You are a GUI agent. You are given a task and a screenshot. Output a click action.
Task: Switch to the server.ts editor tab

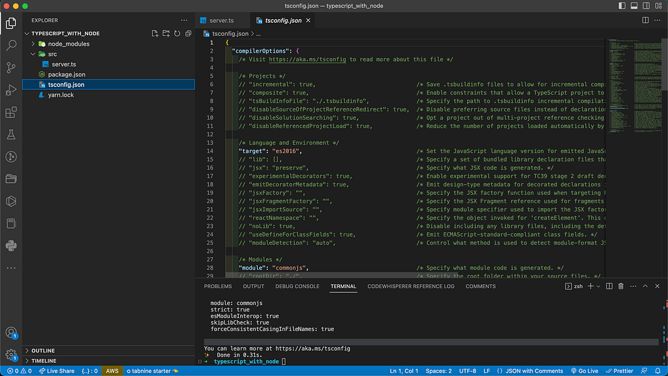(221, 20)
